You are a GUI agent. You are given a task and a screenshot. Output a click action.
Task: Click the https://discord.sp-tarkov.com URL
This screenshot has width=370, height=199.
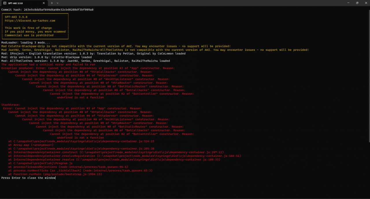click(30, 21)
